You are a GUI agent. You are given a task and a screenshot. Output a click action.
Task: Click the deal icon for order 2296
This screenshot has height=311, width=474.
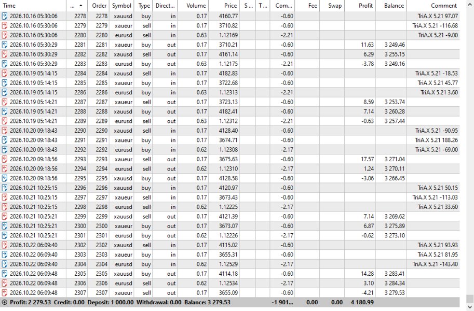click(5, 188)
